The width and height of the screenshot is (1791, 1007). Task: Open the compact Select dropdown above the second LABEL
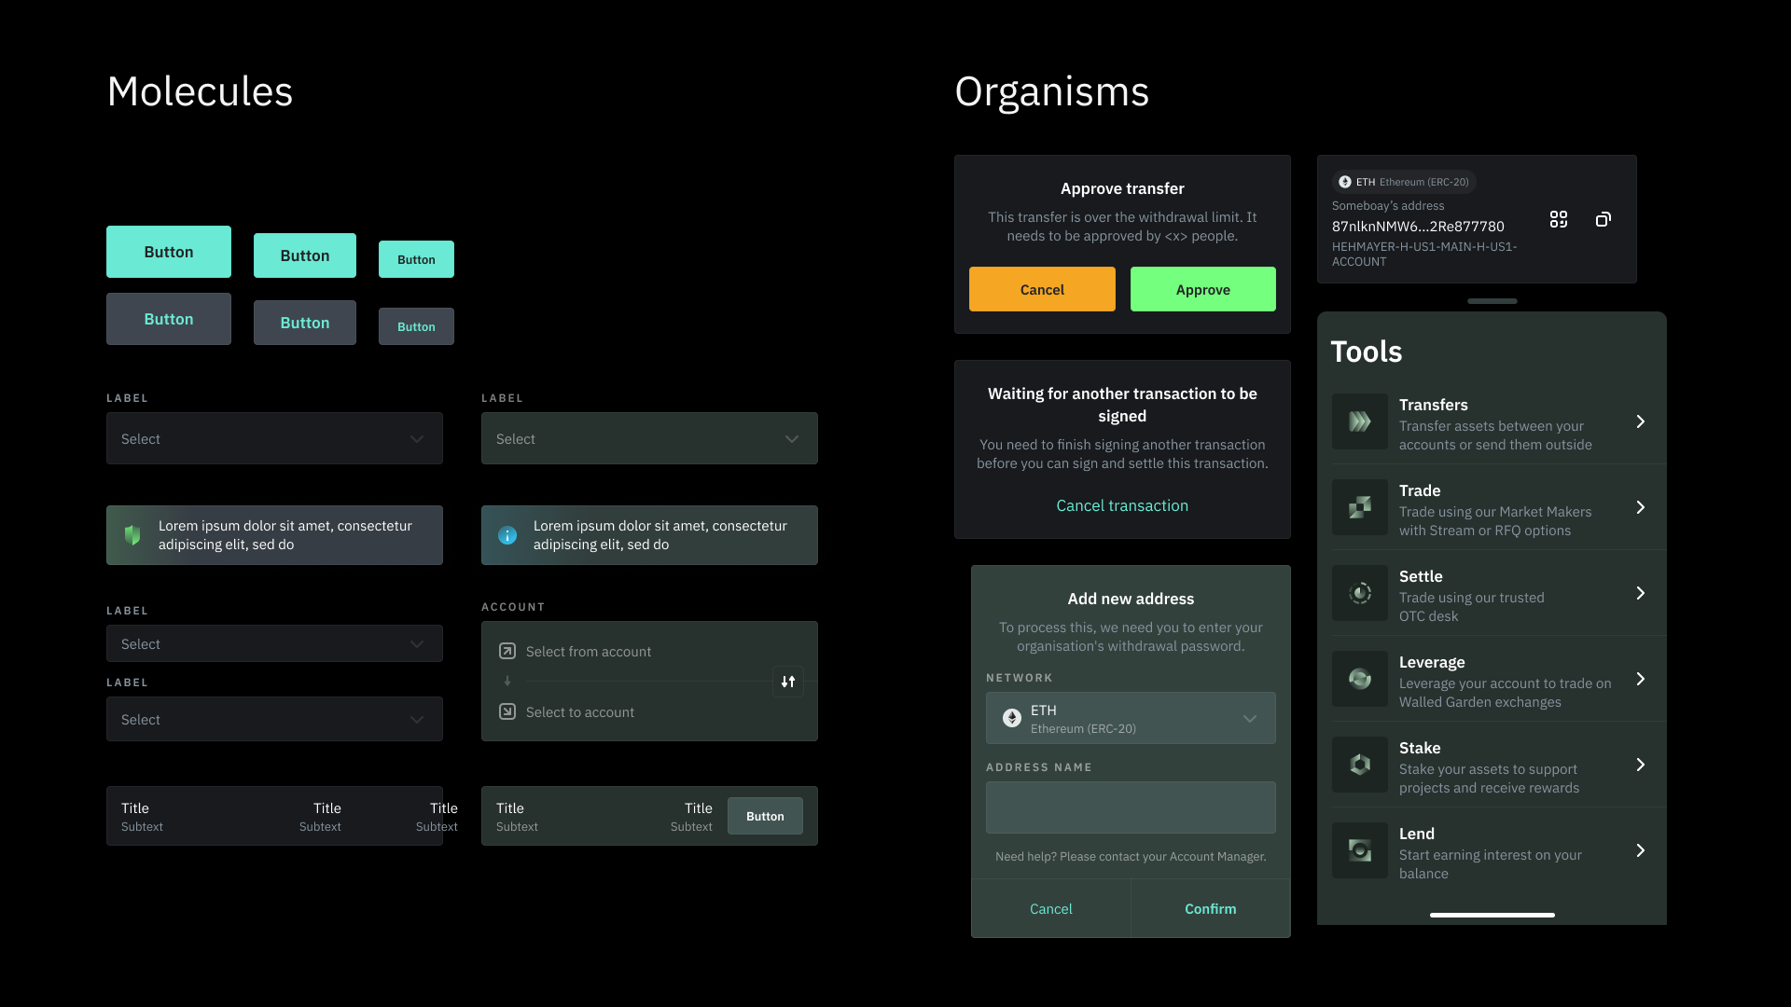(274, 643)
